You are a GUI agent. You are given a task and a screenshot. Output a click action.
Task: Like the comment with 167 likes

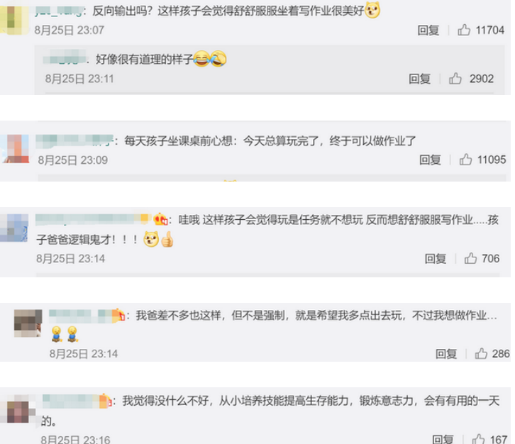tap(478, 439)
